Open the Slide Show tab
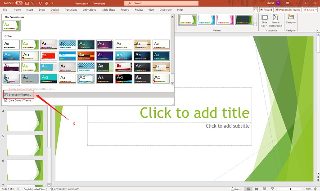This screenshot has height=191, width=320. [108, 9]
